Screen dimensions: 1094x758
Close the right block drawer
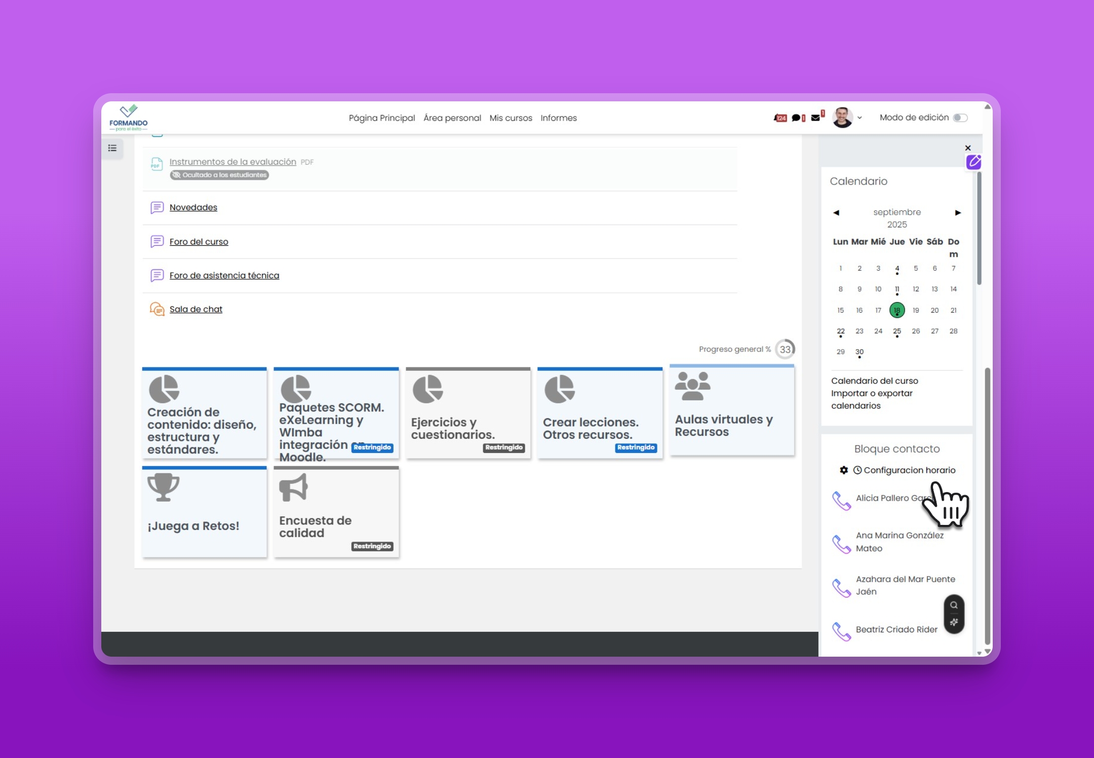[x=968, y=148]
